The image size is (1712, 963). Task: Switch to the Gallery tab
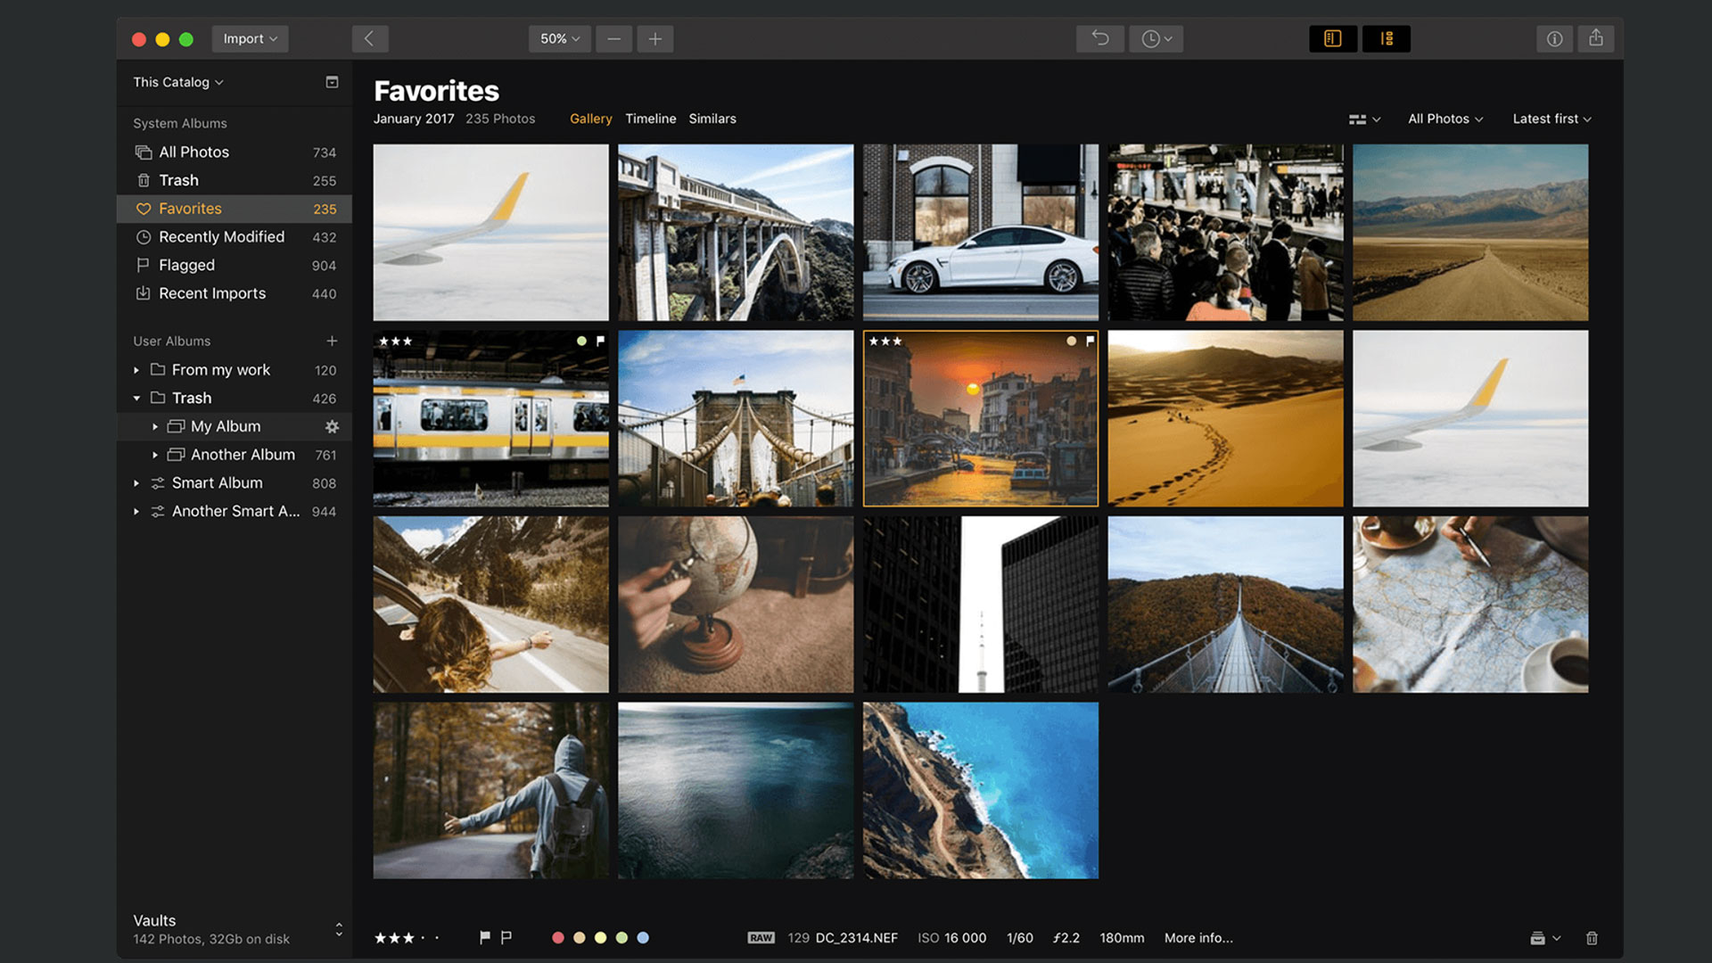coord(590,119)
